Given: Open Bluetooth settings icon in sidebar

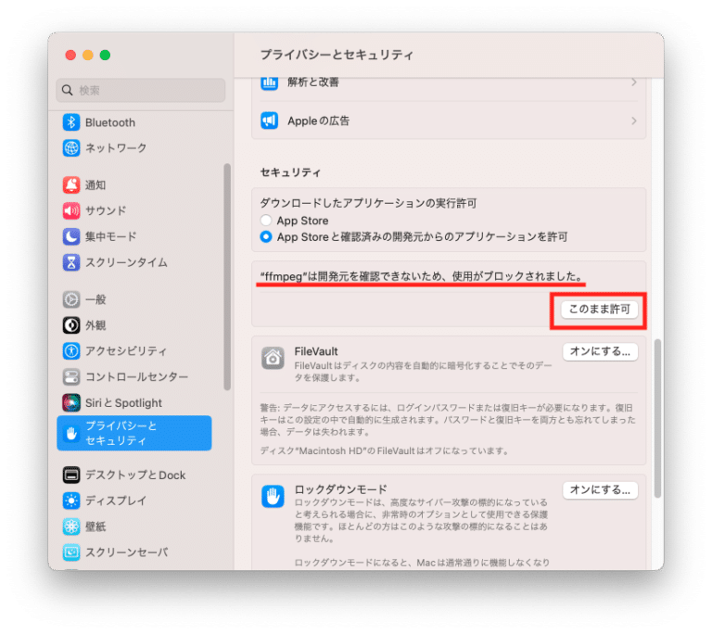Looking at the screenshot, I should [71, 122].
